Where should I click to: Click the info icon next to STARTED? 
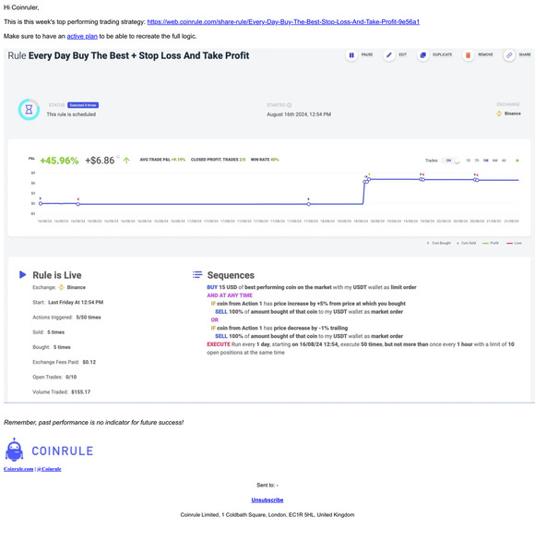[x=290, y=105]
